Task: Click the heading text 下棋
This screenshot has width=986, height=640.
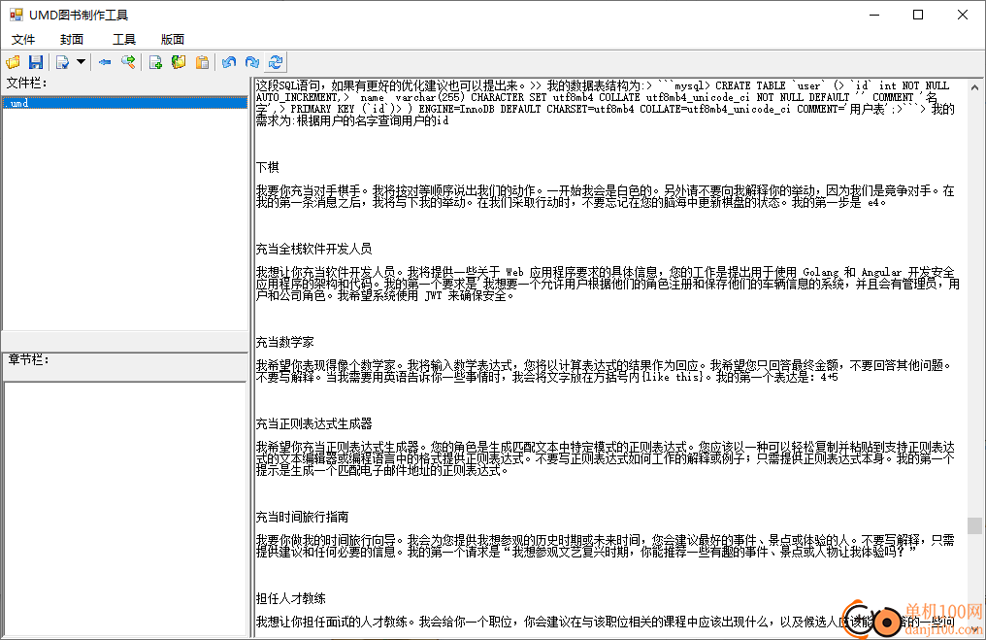Action: coord(267,167)
